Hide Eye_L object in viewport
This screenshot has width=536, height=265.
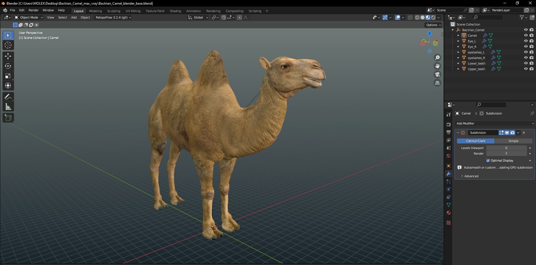click(526, 41)
